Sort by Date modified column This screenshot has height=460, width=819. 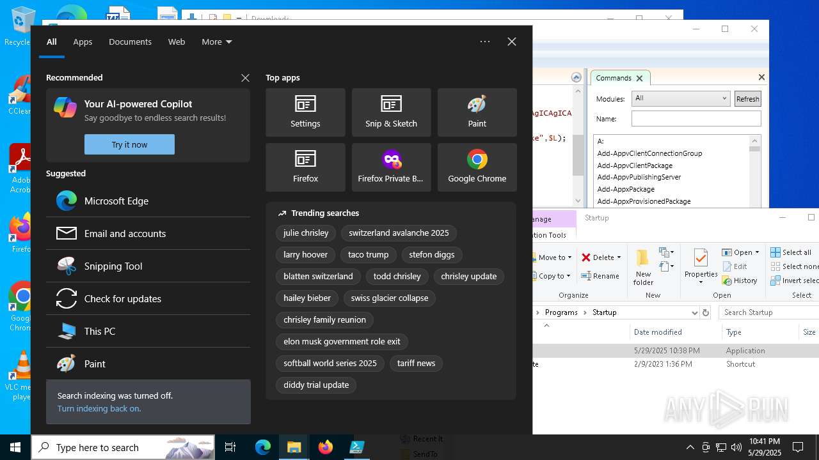click(x=658, y=332)
